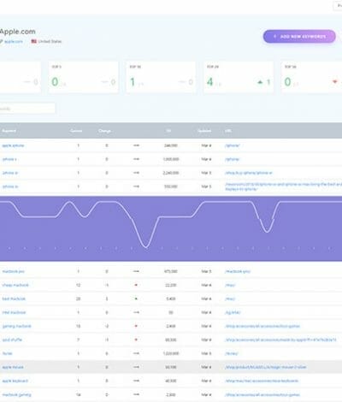Select the ranking card showing value 1
Image resolution: width=342 pixels, height=402 pixels.
point(161,77)
